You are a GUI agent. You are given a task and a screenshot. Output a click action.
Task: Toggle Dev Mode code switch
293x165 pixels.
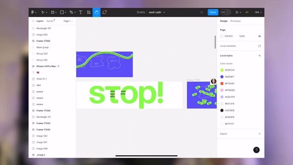[225, 12]
